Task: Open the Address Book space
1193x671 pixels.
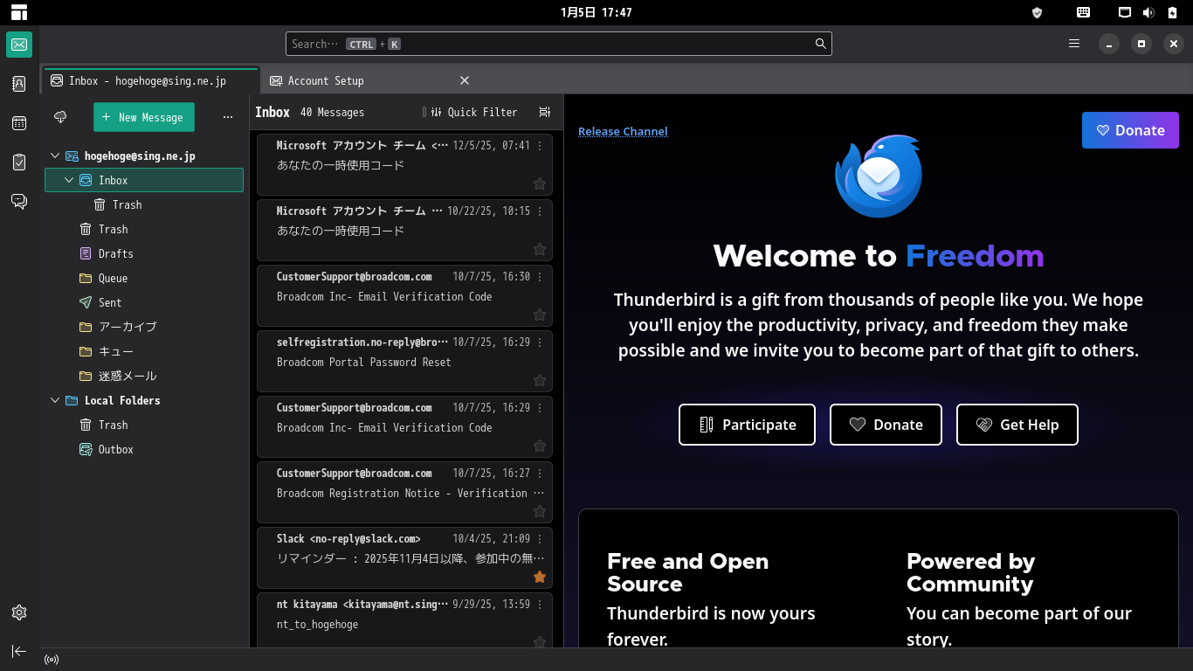Action: 19,84
